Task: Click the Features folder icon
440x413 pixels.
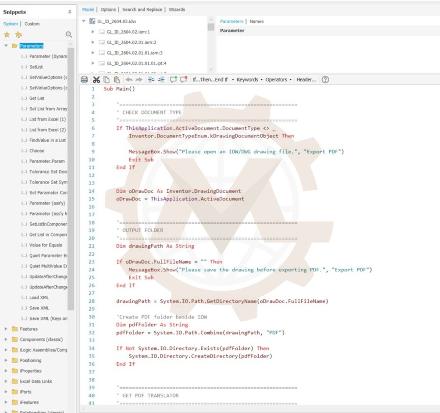Action: coord(15,329)
